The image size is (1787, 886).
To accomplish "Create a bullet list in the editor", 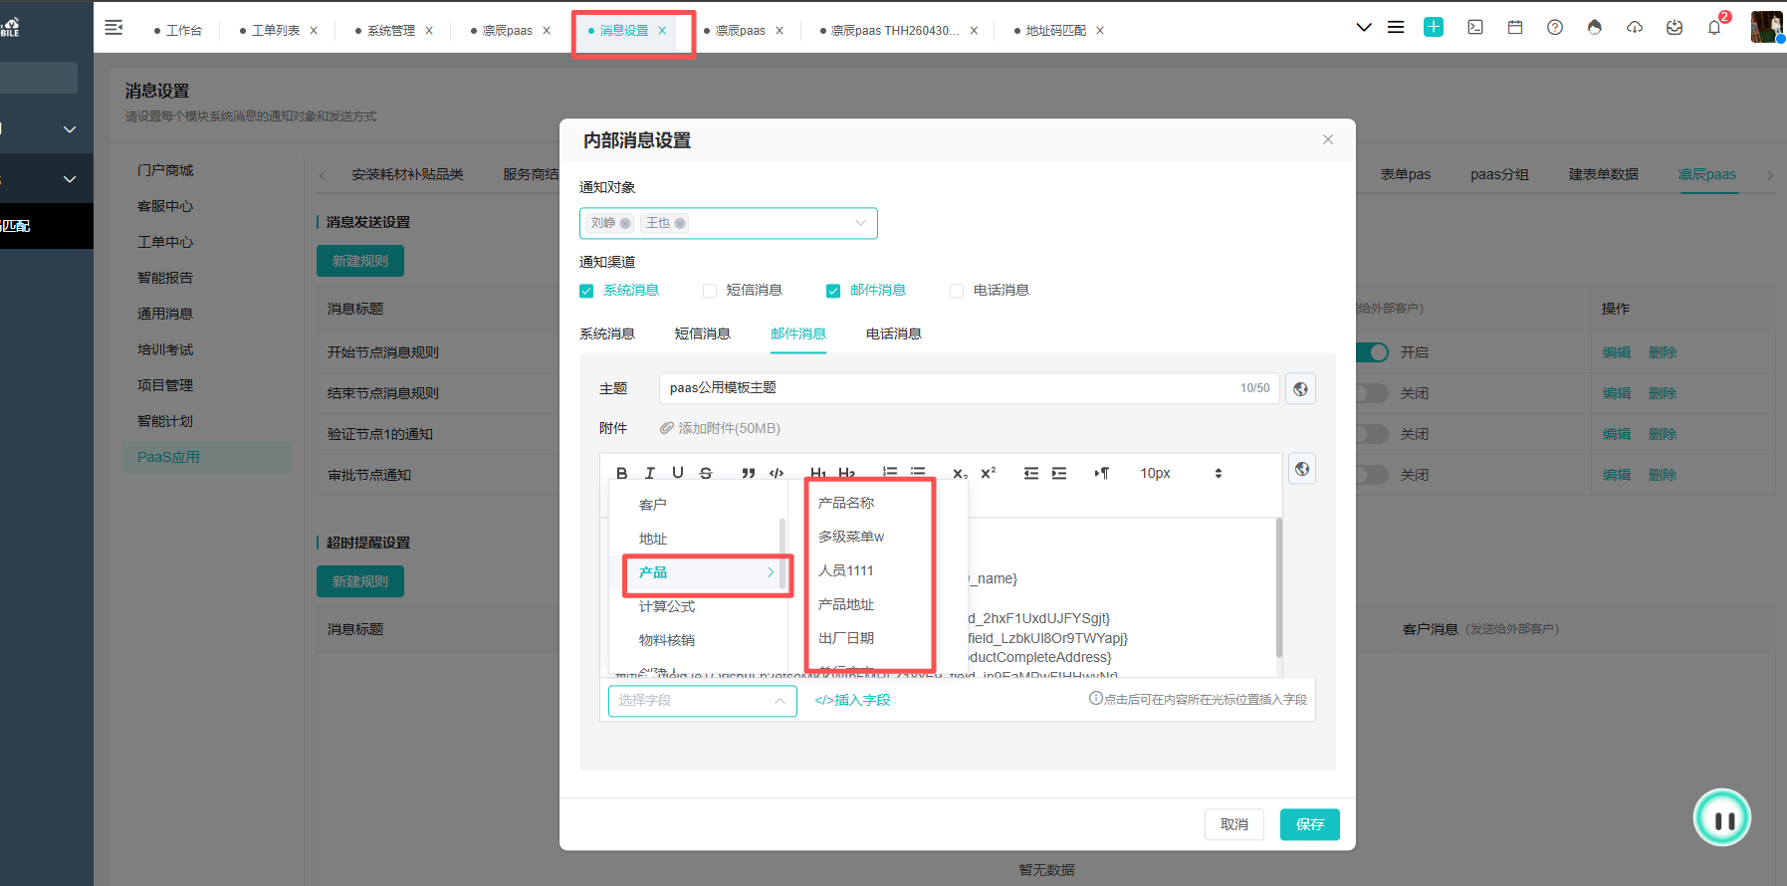I will pyautogui.click(x=918, y=473).
